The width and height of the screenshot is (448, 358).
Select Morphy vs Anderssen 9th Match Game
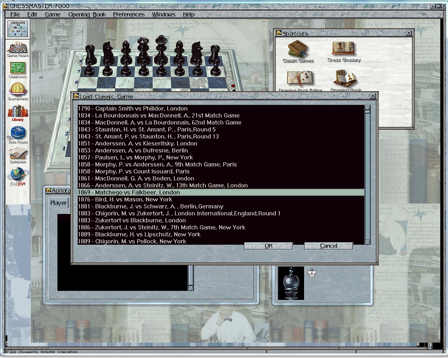point(221,164)
